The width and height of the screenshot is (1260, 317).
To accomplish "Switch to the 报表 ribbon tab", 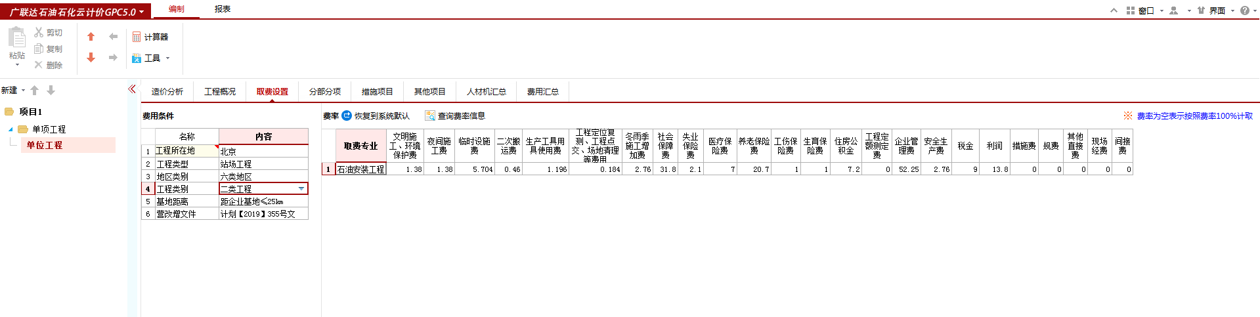I will click(223, 9).
